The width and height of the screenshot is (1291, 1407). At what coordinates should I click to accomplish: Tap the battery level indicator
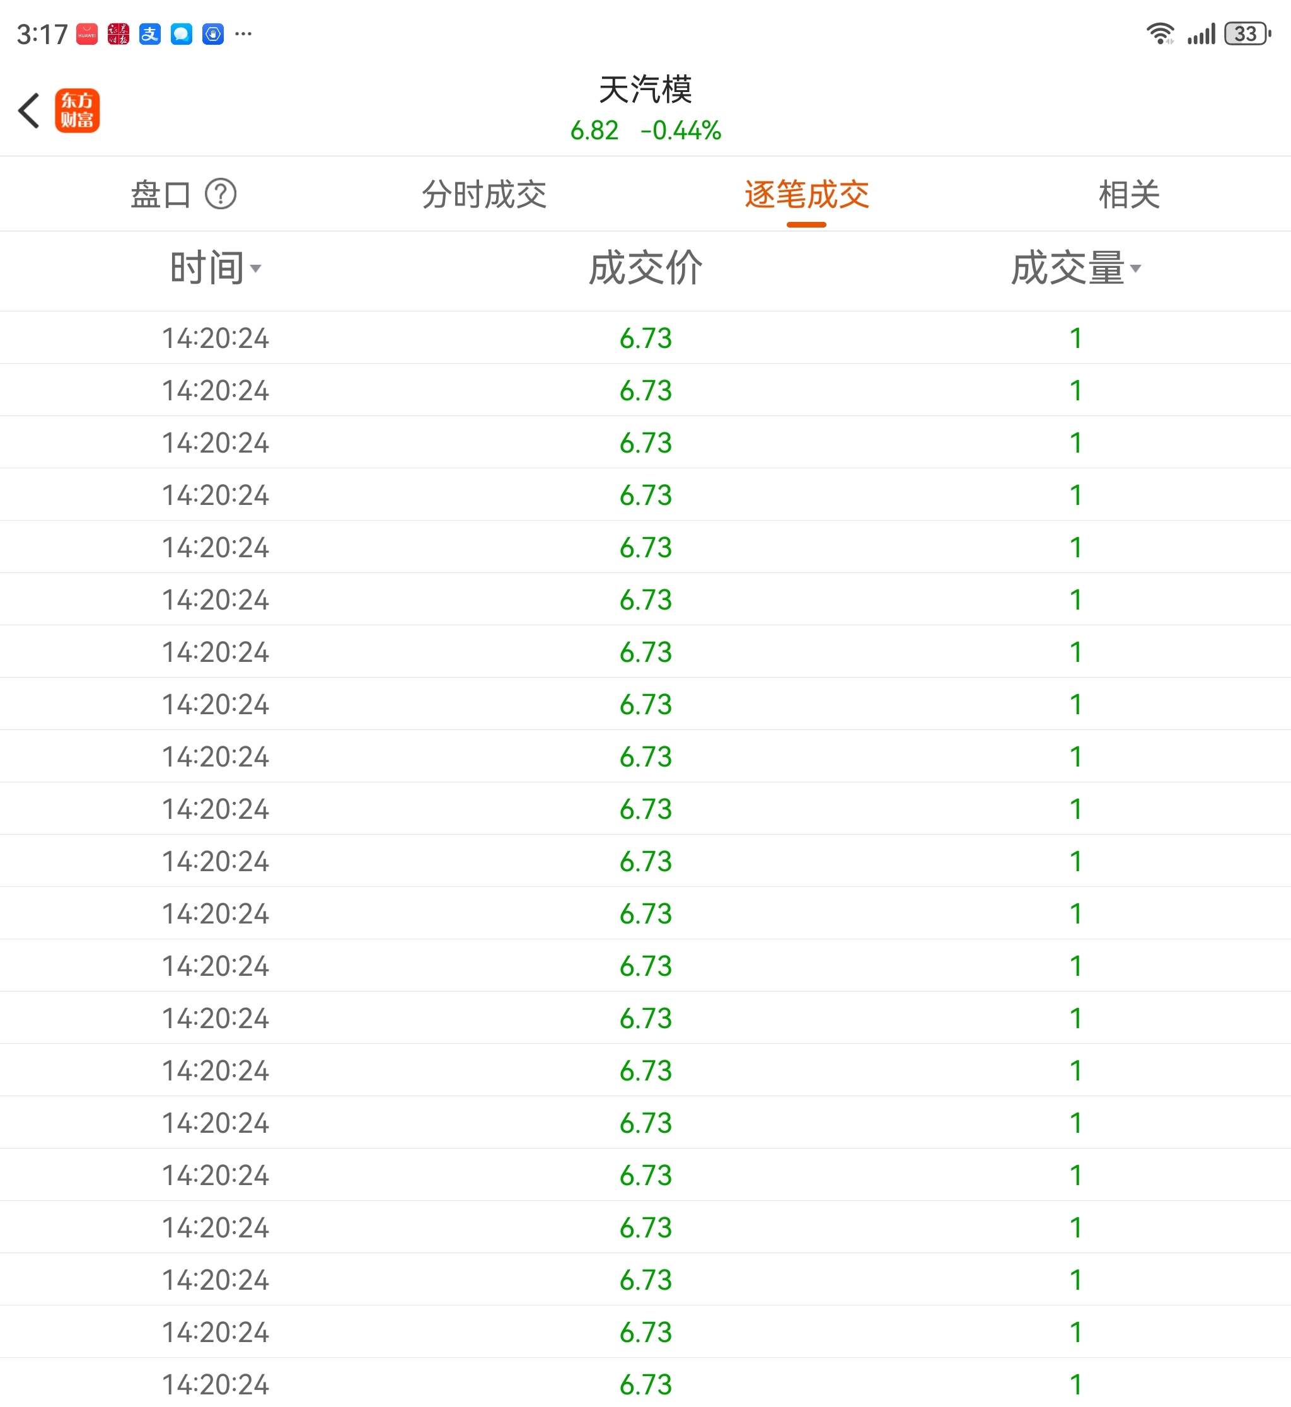[x=1247, y=33]
